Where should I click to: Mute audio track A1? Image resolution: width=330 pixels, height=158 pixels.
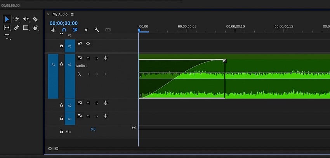pyautogui.click(x=88, y=58)
